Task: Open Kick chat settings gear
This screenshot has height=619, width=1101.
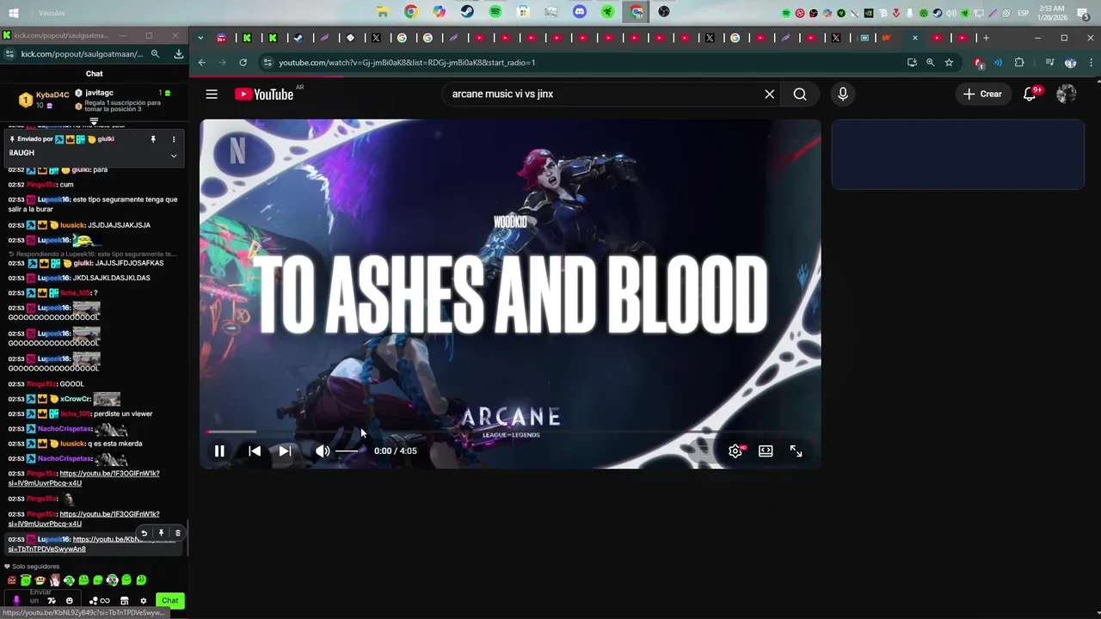Action: click(144, 601)
